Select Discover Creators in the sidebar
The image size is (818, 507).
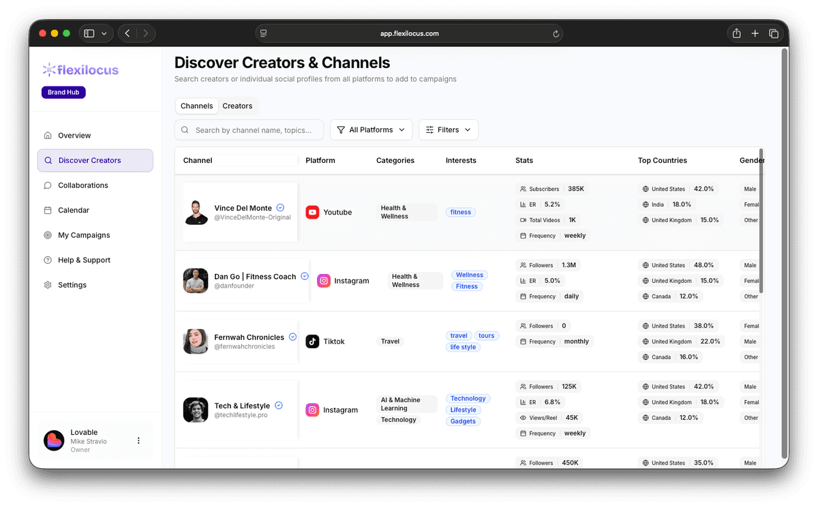(89, 160)
